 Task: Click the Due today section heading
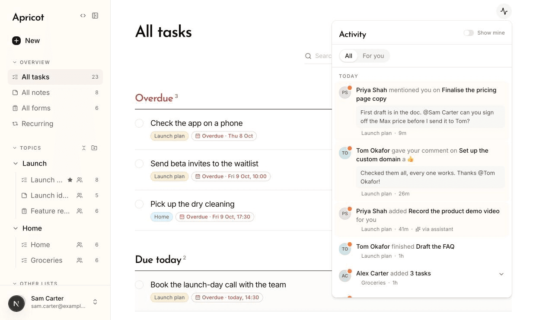point(158,260)
